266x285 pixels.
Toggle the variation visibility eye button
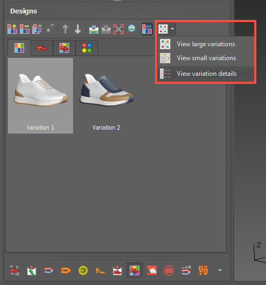(147, 29)
